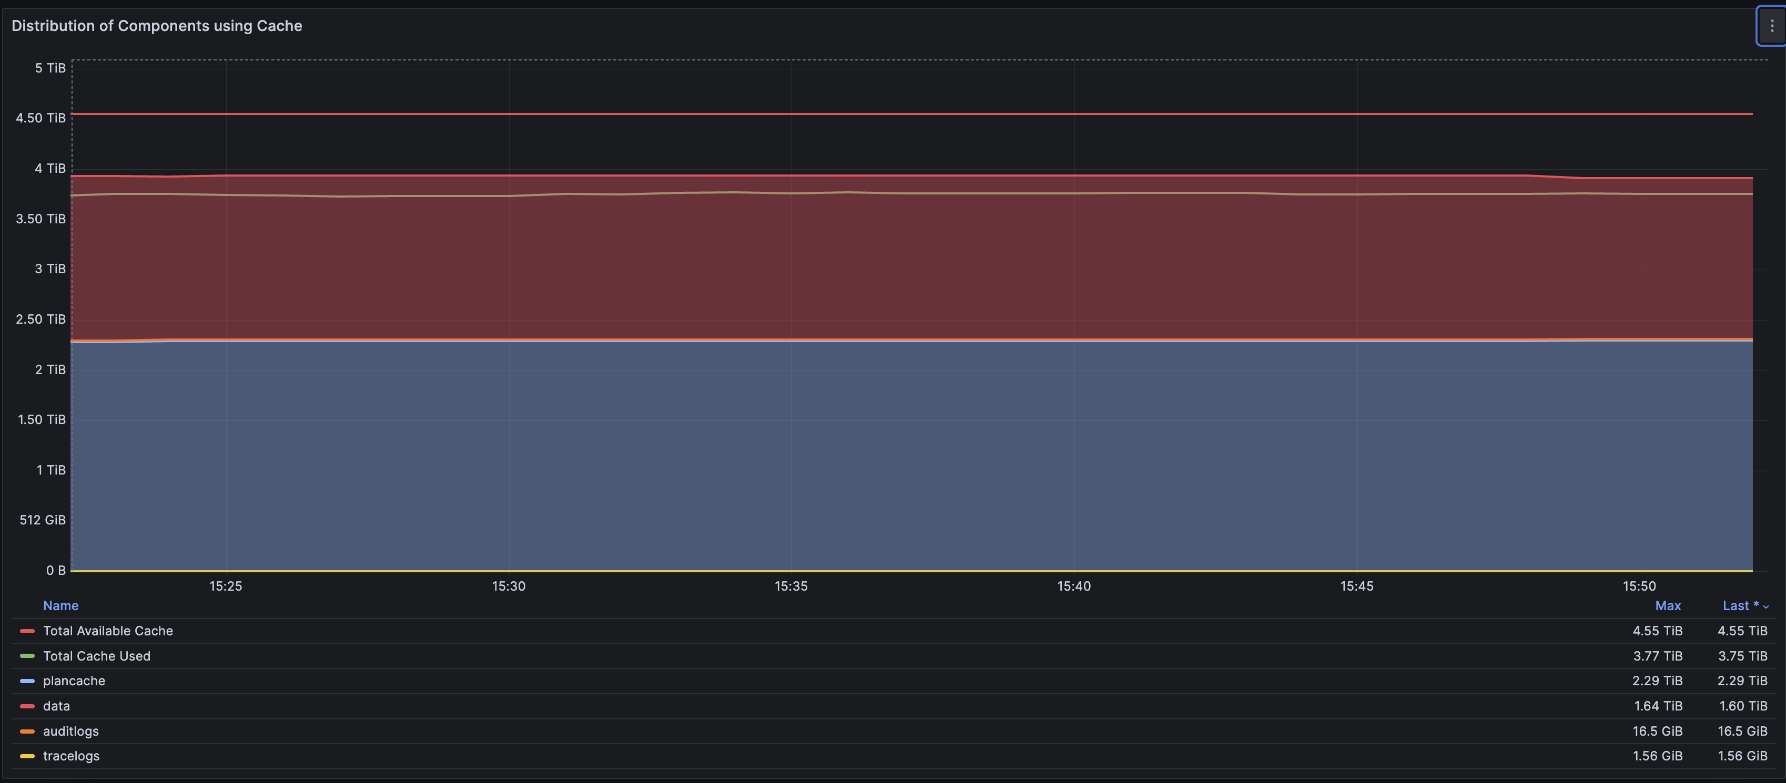The width and height of the screenshot is (1786, 783).
Task: Click the 15:50 time axis label
Action: [1639, 586]
